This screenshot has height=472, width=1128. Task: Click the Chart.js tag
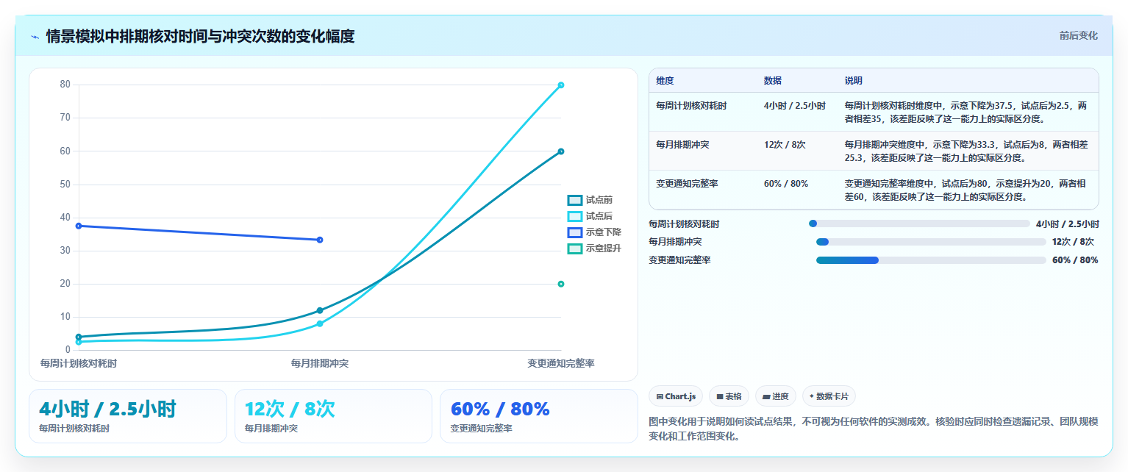coord(676,396)
